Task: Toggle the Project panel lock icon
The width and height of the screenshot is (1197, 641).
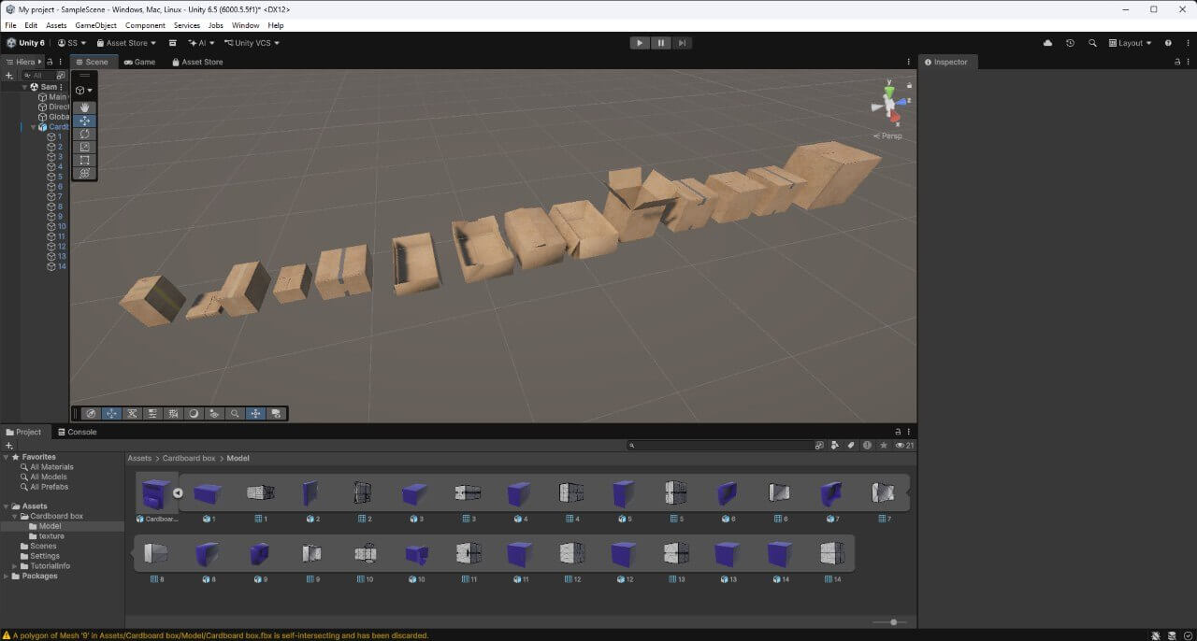Action: tap(898, 432)
